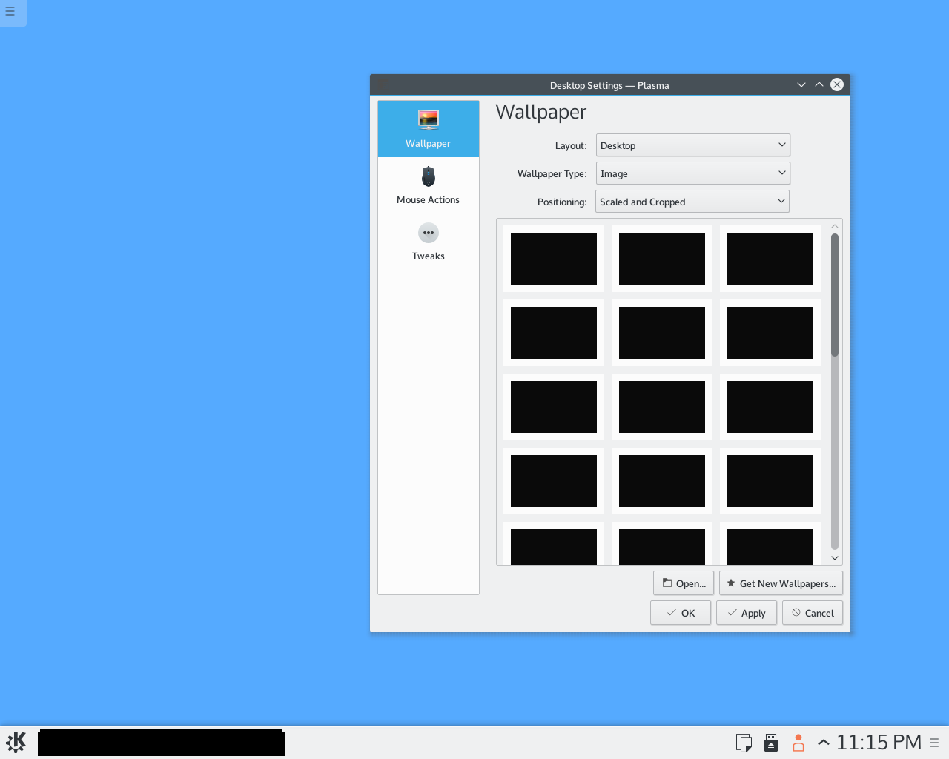Image resolution: width=949 pixels, height=759 pixels.
Task: Open the Wallpaper Type dropdown
Action: (693, 173)
